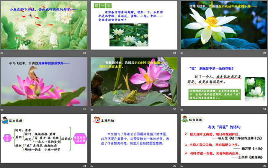Click slide number 33 label
This screenshot has width=268, height=168.
click(x=265, y=109)
